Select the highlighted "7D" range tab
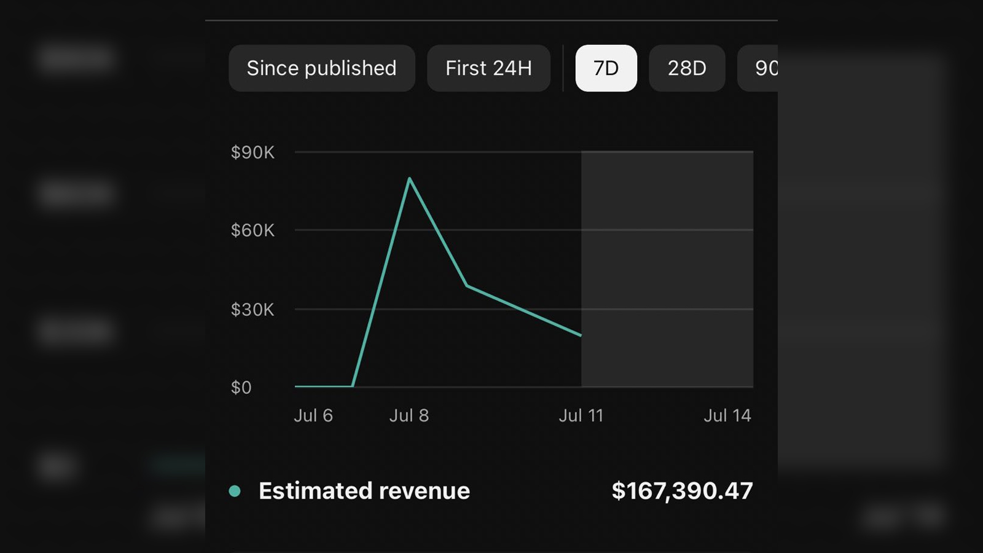 pos(606,68)
